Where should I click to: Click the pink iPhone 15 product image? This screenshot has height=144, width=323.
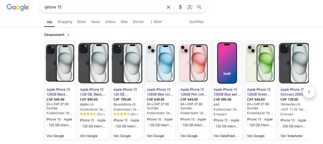194,63
